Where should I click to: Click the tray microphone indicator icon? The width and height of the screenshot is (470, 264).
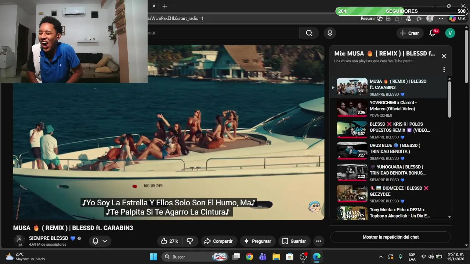[x=401, y=257]
